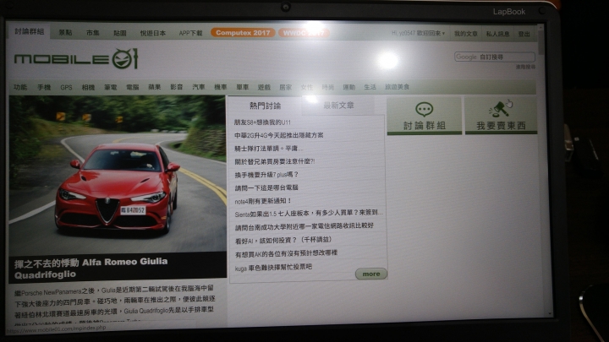The width and height of the screenshot is (609, 342).
Task: Expand the Hi yz0547 歡迎回來 user dropdown
Action: tap(419, 33)
